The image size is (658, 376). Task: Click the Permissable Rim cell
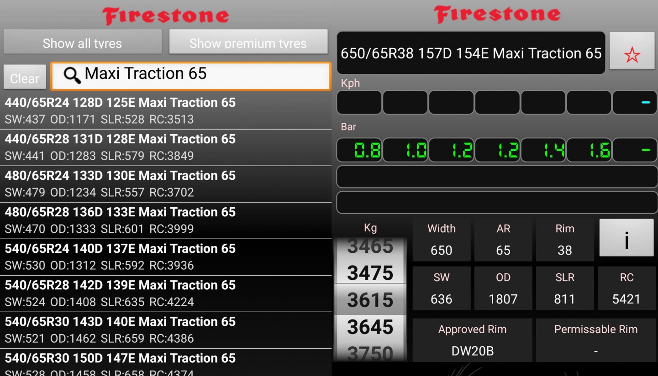tap(596, 340)
